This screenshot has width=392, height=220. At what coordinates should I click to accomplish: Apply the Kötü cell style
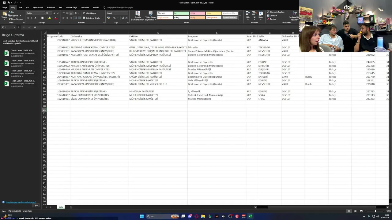(197, 13)
